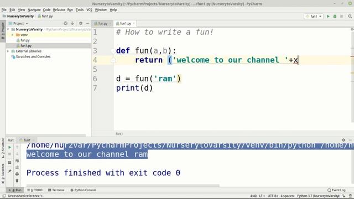The height and width of the screenshot is (199, 354).
Task: Rerun fun1 from Run panel play icon
Action: click(10, 147)
